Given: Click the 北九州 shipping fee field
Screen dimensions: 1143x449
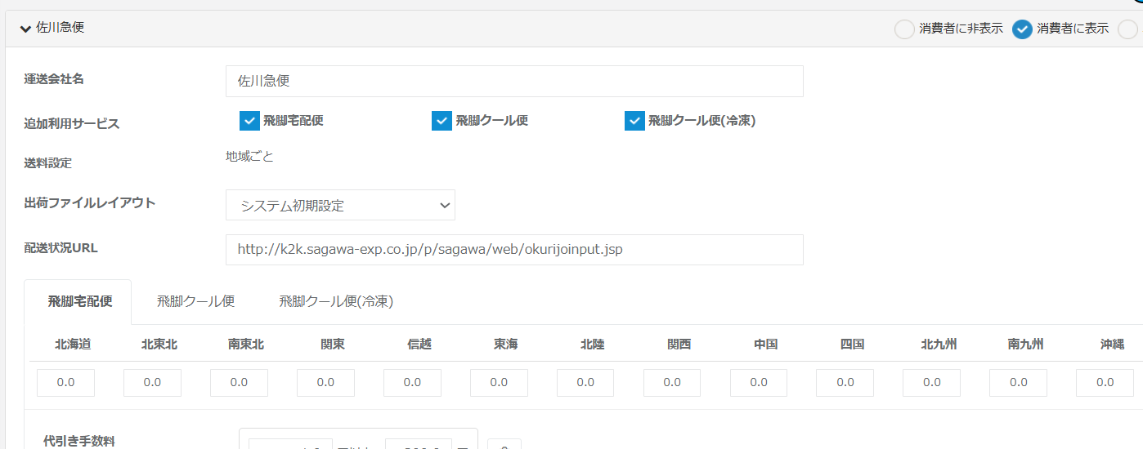Looking at the screenshot, I should coord(931,383).
